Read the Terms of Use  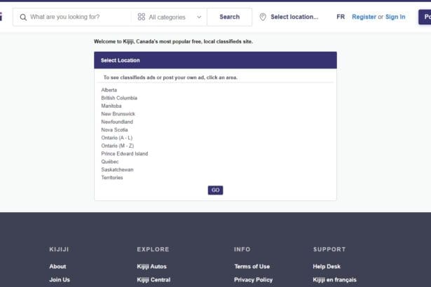tap(252, 267)
